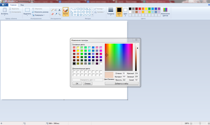Click Отмена in the palette dialog
The width and height of the screenshot is (210, 125).
(x=88, y=83)
